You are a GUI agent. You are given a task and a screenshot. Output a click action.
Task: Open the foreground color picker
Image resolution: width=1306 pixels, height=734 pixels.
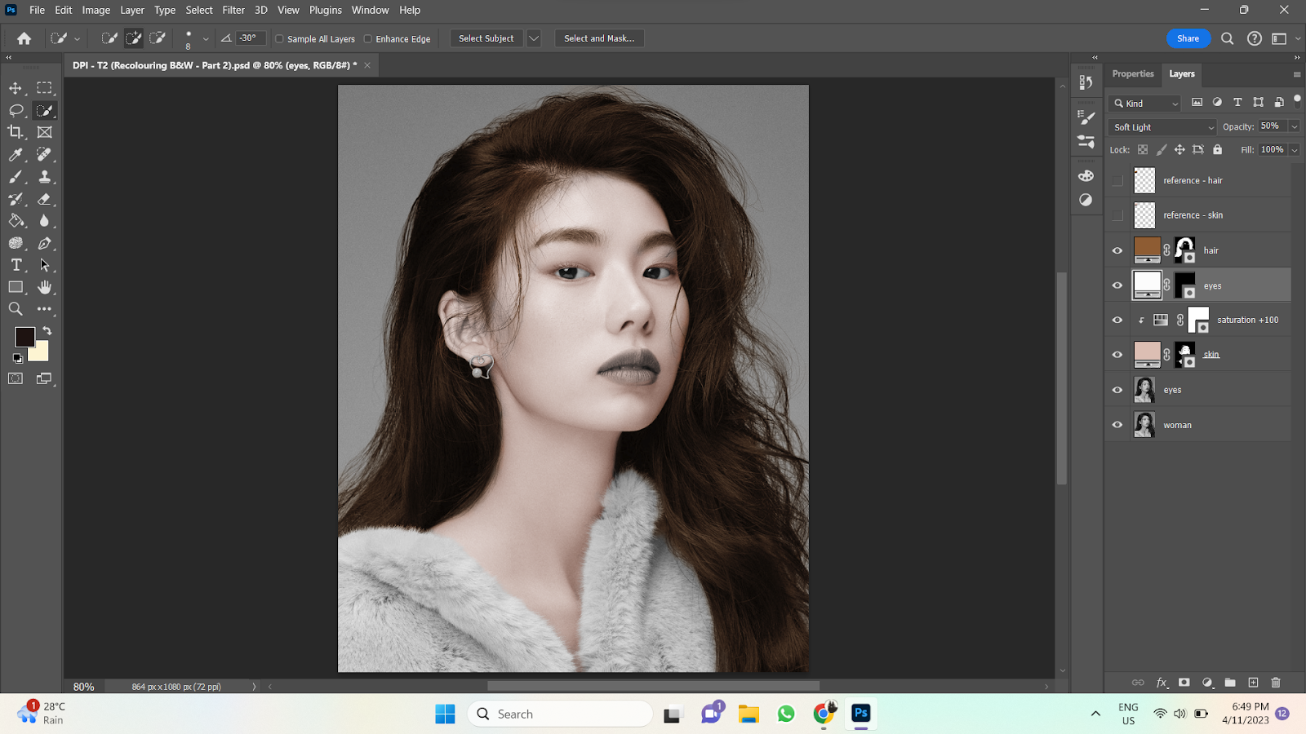(24, 337)
